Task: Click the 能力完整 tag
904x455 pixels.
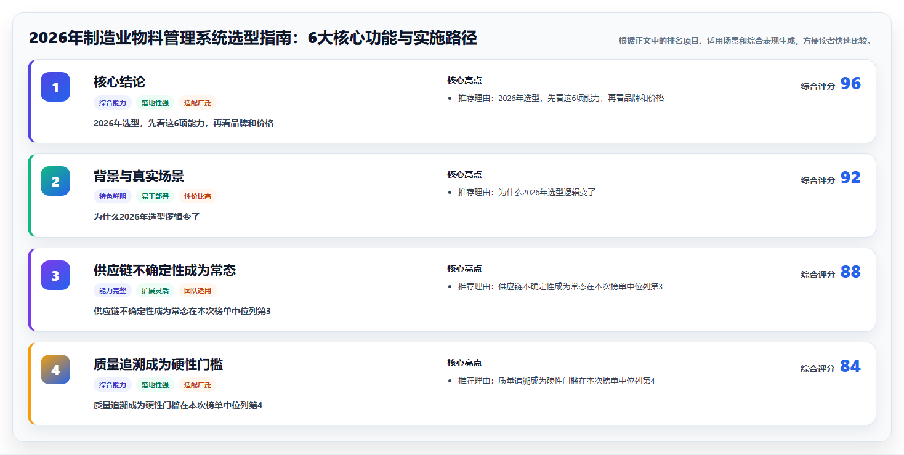Action: [113, 291]
